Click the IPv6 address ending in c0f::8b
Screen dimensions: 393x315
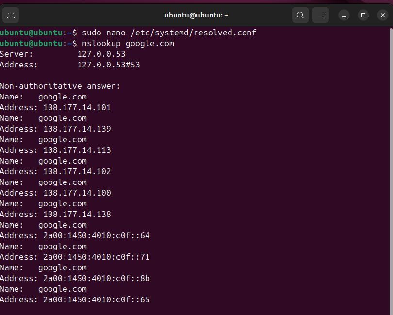point(97,278)
